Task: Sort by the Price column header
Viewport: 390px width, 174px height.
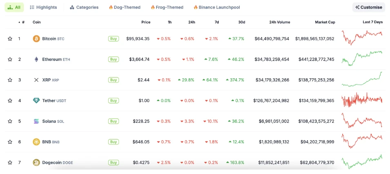Action: click(146, 22)
